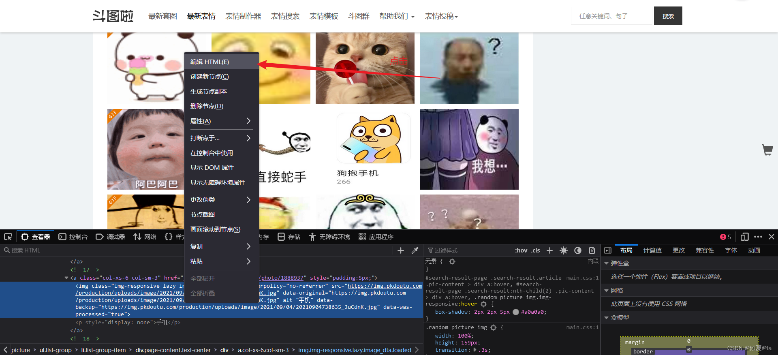The height and width of the screenshot is (355, 778).
Task: Select the 字体 fonts tab
Action: (x=731, y=250)
